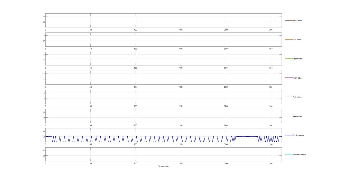Click y-axis value 4 of GPS timeouts plot
The height and width of the screenshot is (181, 350).
point(44,131)
